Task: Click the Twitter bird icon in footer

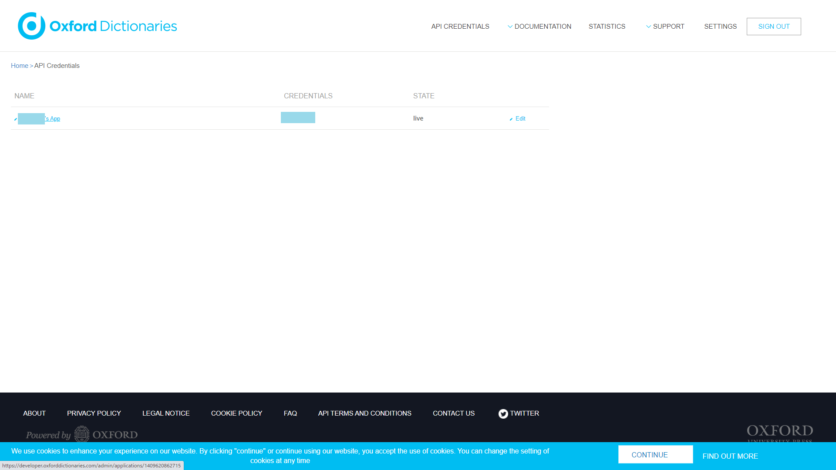Action: [x=503, y=414]
